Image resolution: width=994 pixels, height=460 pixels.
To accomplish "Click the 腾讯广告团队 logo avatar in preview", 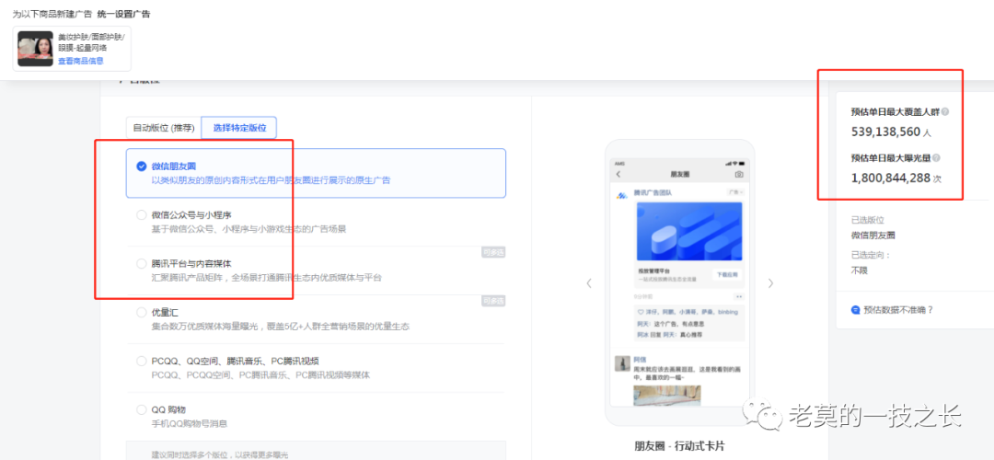I will coord(622,195).
